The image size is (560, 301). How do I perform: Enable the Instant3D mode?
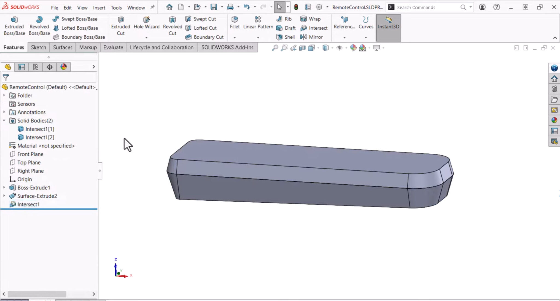pos(388,25)
